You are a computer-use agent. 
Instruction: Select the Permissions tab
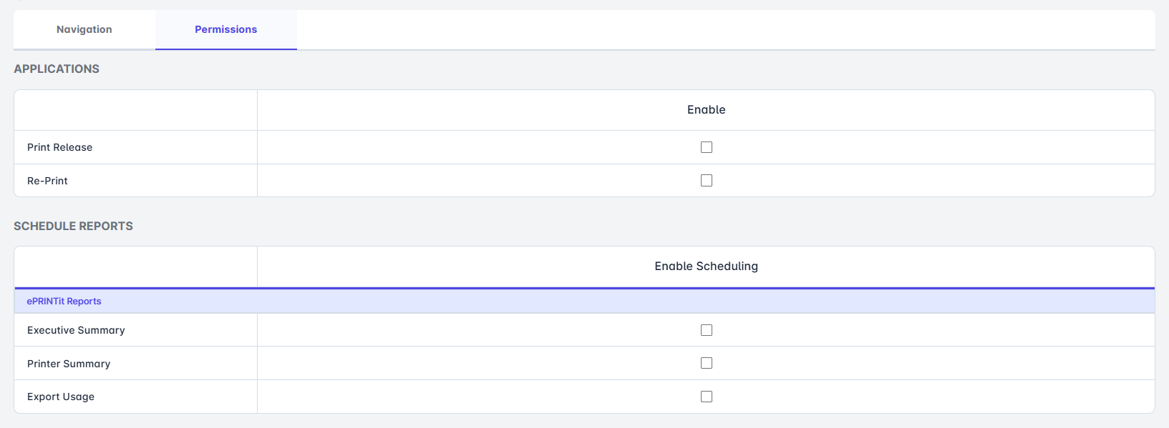point(225,29)
